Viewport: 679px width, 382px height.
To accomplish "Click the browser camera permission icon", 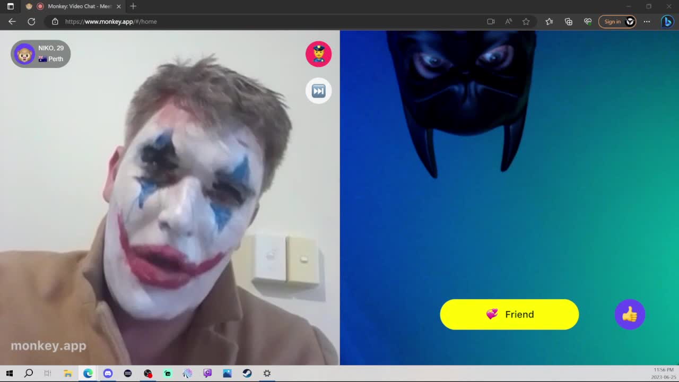I will tap(490, 21).
